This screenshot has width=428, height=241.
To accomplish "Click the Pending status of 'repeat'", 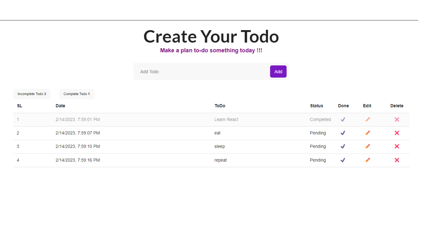I will coord(318,160).
